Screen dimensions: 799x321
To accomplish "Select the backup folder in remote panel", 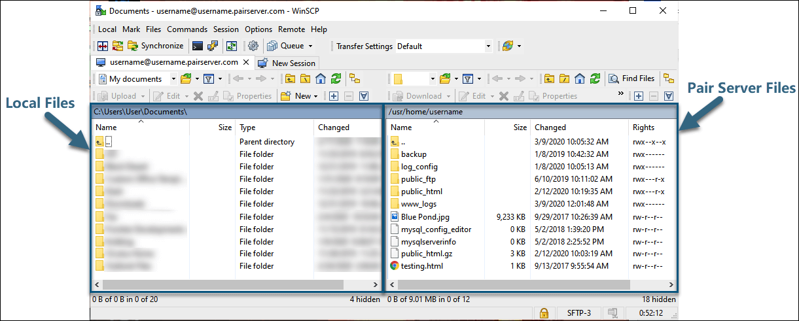I will point(414,154).
